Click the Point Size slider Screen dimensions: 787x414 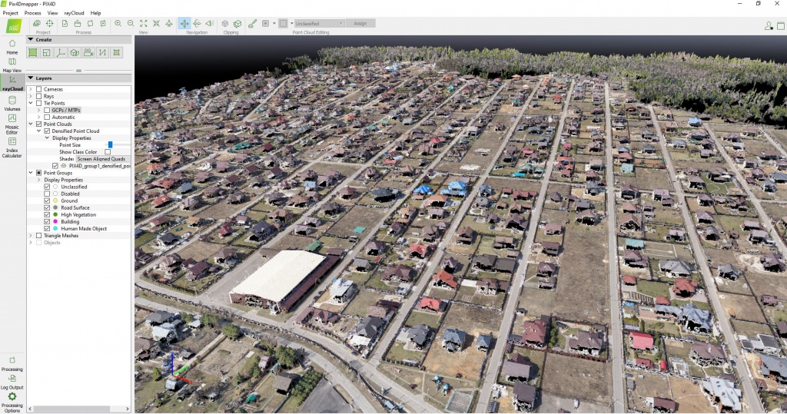111,144
